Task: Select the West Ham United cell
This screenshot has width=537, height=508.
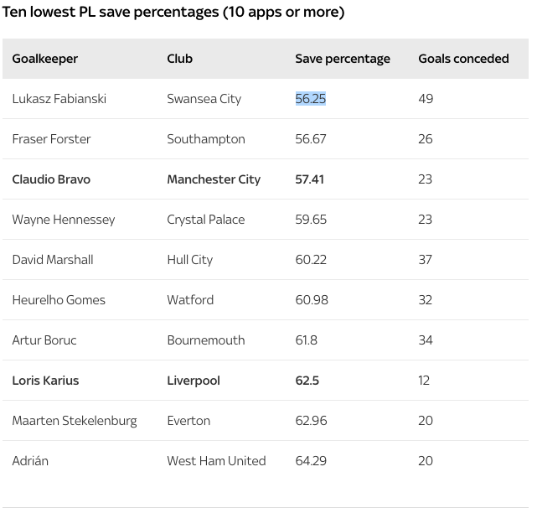Action: (216, 461)
